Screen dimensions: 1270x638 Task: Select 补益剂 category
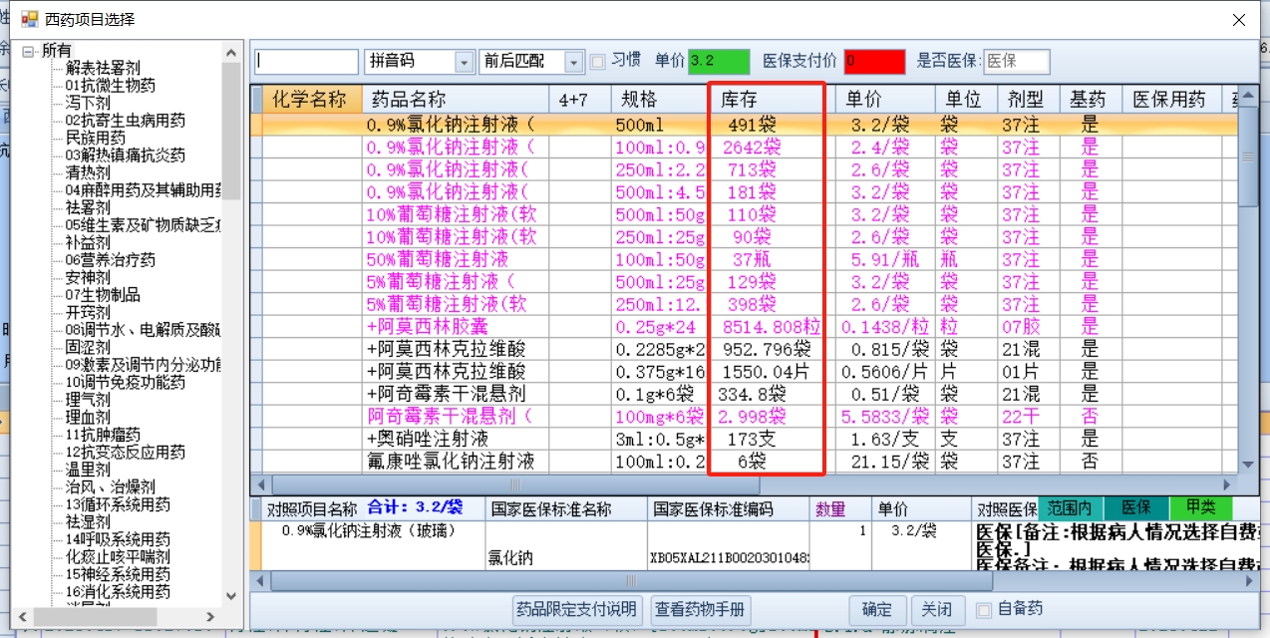(x=88, y=242)
